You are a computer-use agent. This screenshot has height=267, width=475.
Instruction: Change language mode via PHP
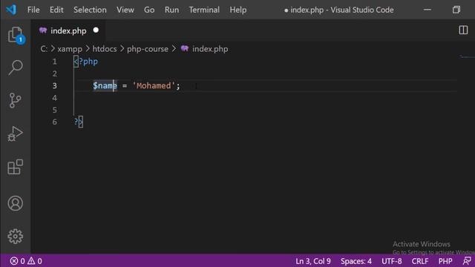(445, 261)
